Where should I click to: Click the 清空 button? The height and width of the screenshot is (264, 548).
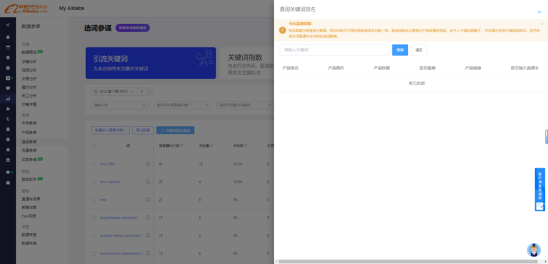click(419, 50)
